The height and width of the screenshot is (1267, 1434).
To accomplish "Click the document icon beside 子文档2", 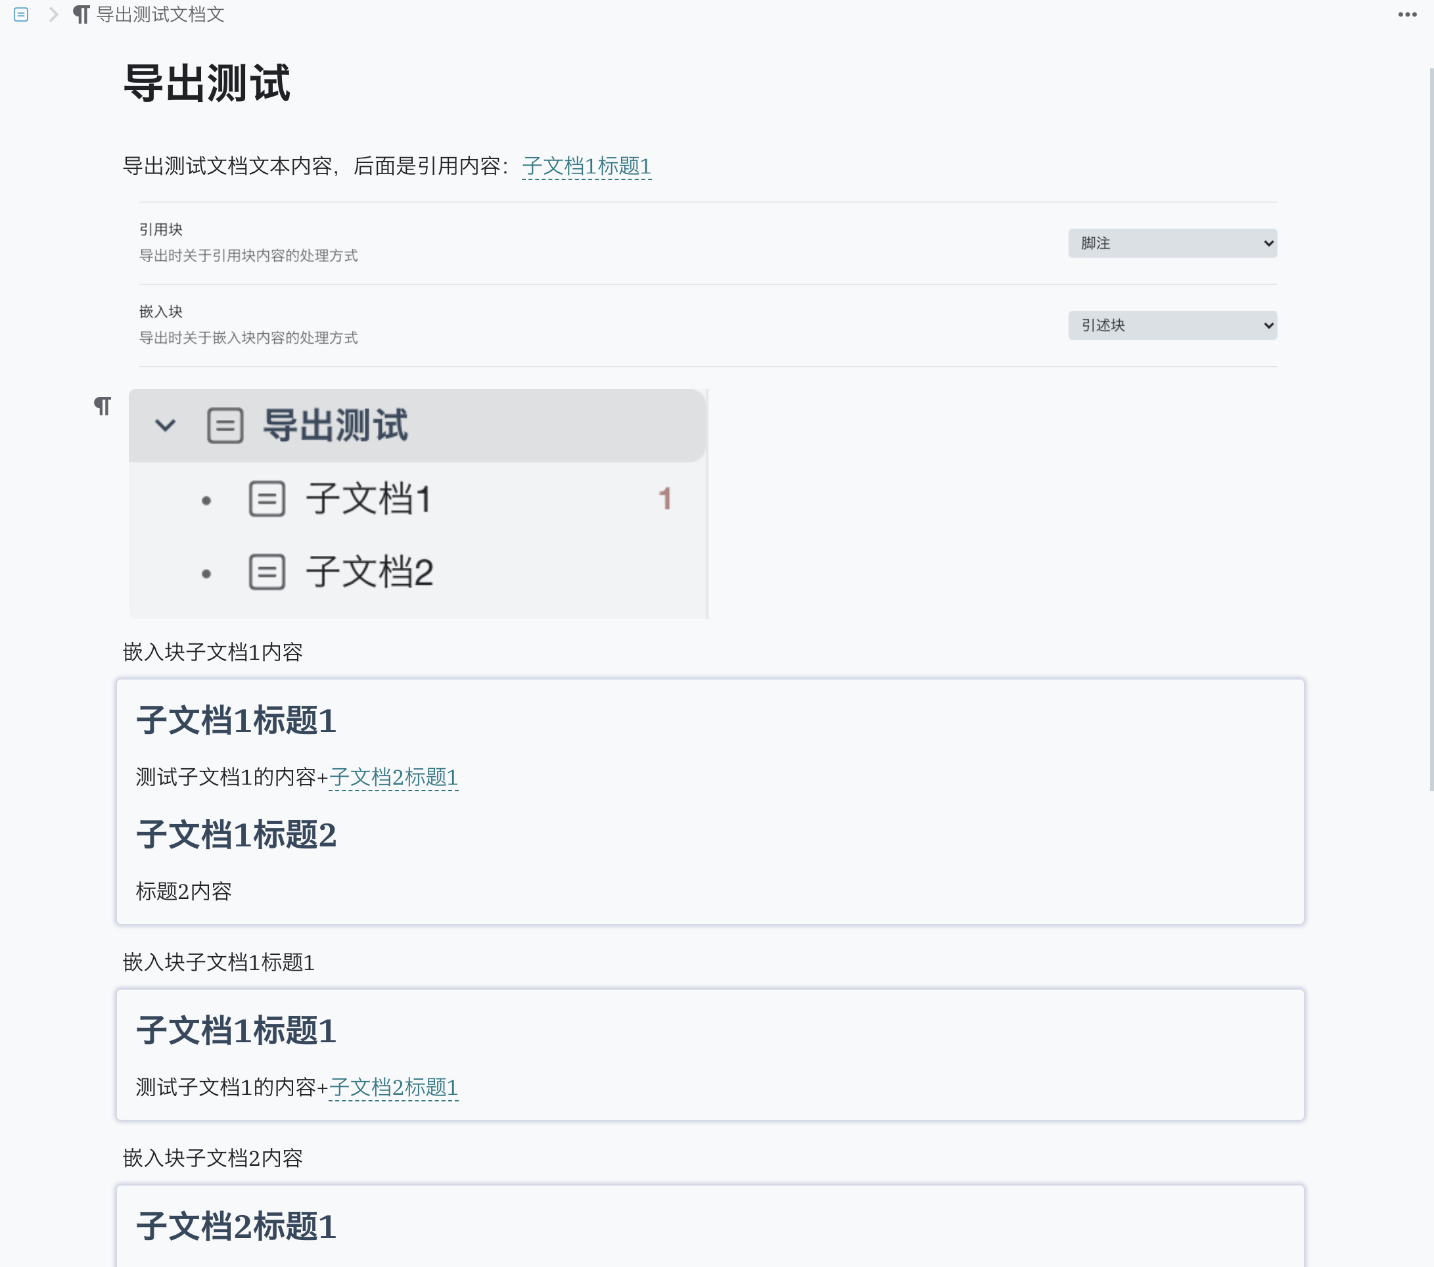I will click(x=267, y=572).
